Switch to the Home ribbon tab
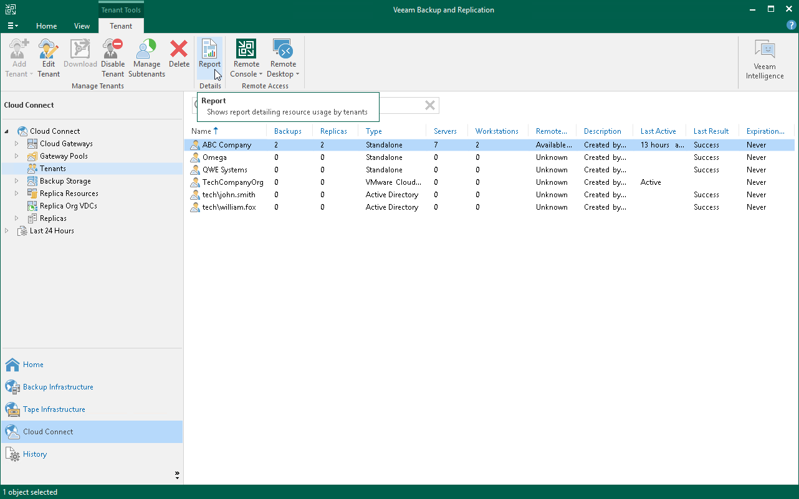 pyautogui.click(x=46, y=26)
